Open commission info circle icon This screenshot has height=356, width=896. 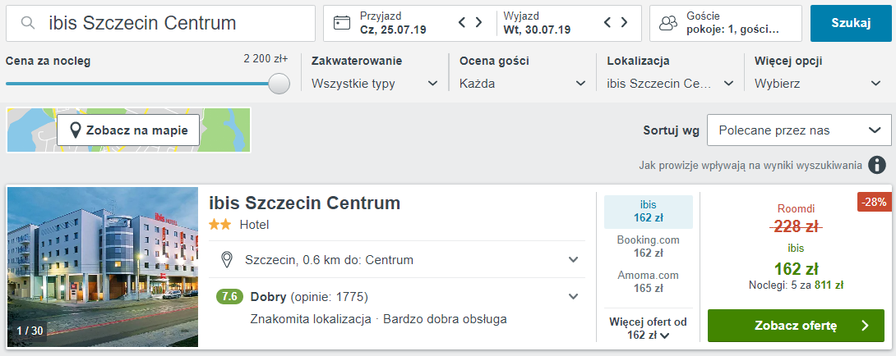(x=877, y=165)
